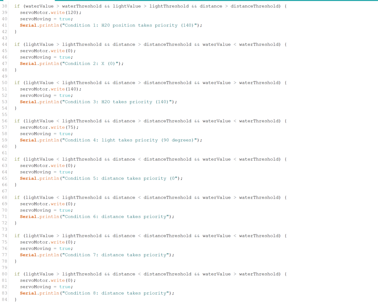Click line number 61 in the gutter

click(4, 153)
